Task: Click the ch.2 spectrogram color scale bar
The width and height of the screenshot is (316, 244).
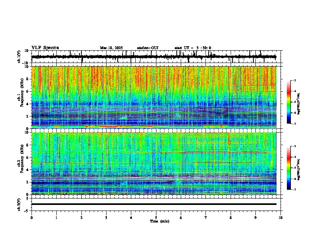Action: [x=289, y=168]
